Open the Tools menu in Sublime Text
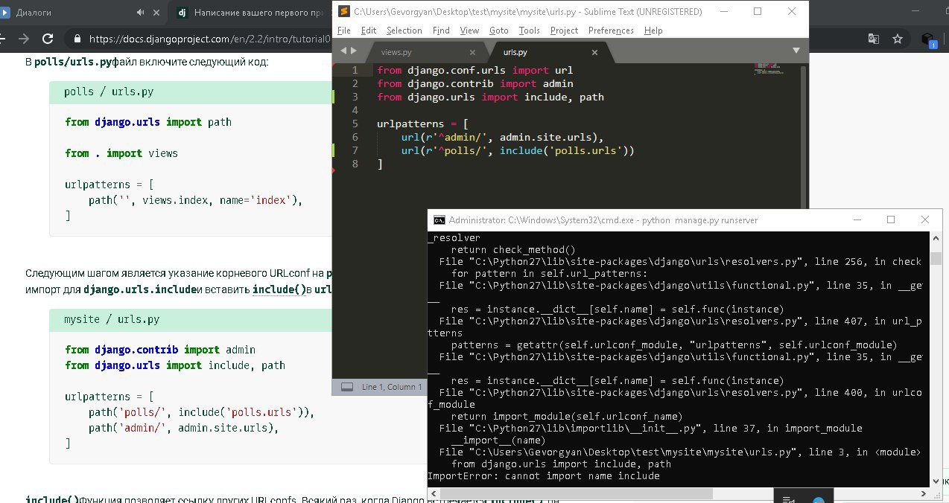Viewport: 949px width, 503px height. (x=530, y=31)
